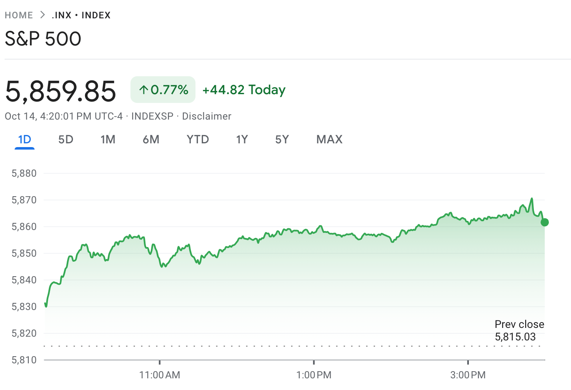
Task: Open the YTD performance view
Action: (198, 140)
